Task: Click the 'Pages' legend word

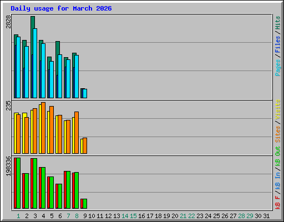Action: 278,68
